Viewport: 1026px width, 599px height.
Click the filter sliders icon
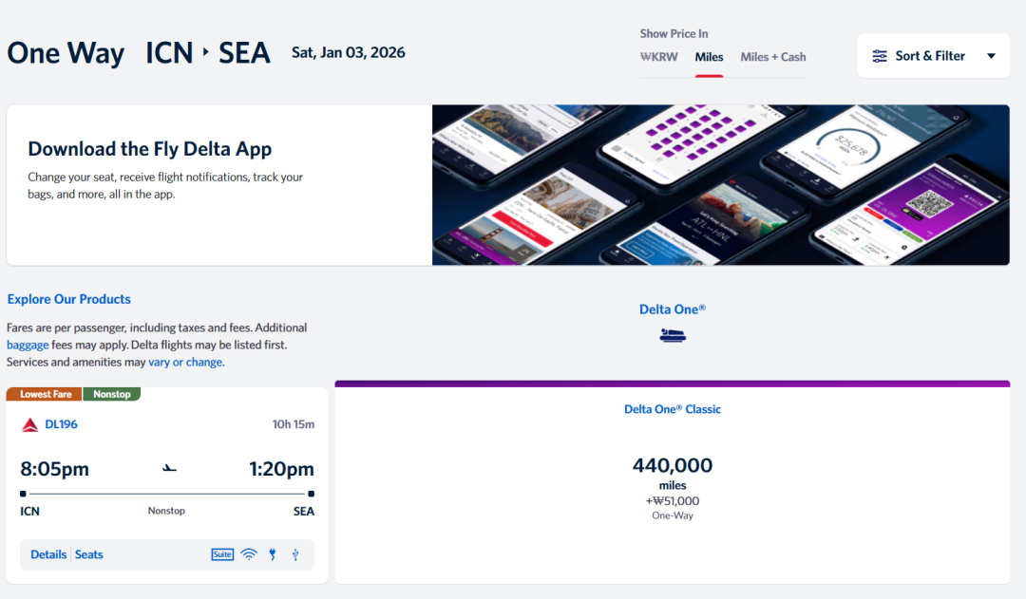[880, 56]
